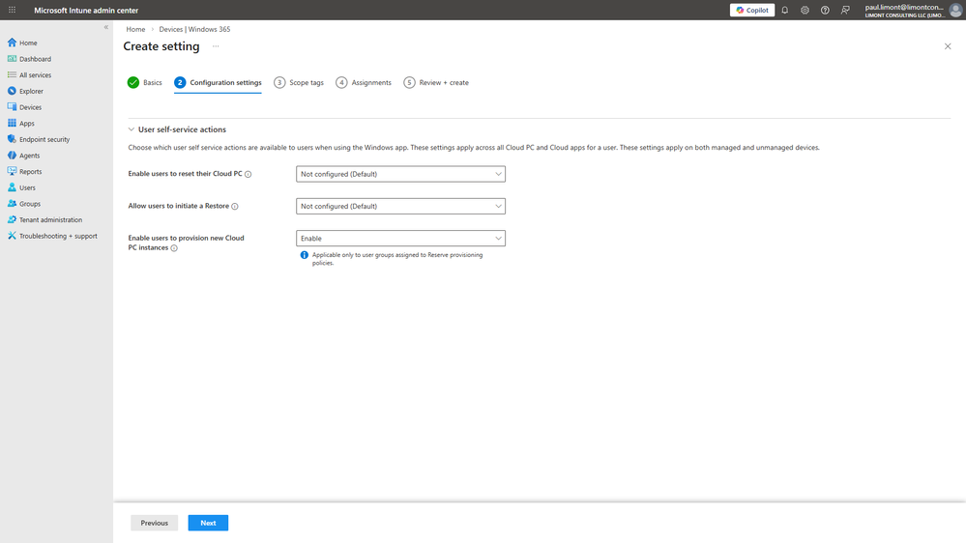Screen dimensions: 966x543
Task: Open the notifications bell icon
Action: 785,10
